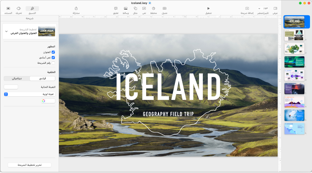The image size is (312, 173).
Task: Click the document icon beside Iceland.key title
Action: pos(150,3)
